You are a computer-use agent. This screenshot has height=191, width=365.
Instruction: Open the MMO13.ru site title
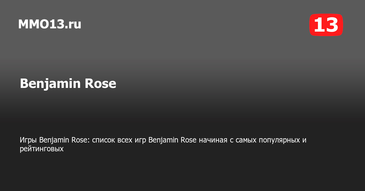coord(50,24)
